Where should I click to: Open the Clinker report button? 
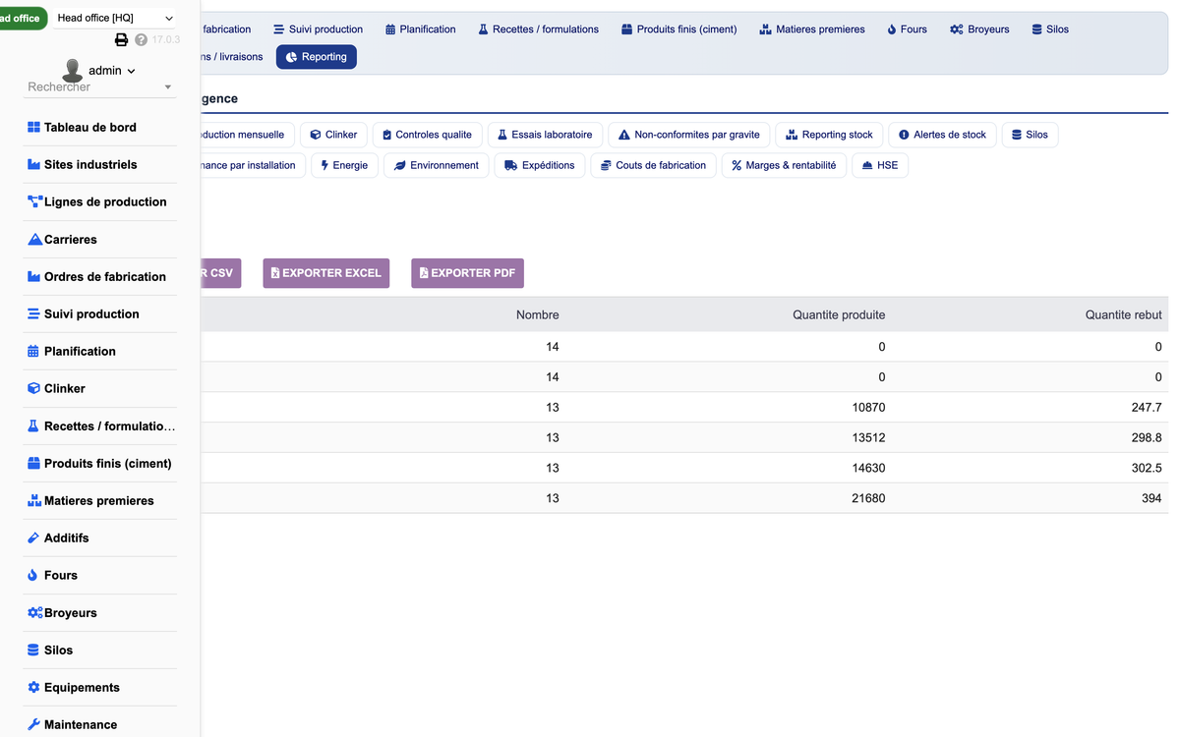point(334,135)
